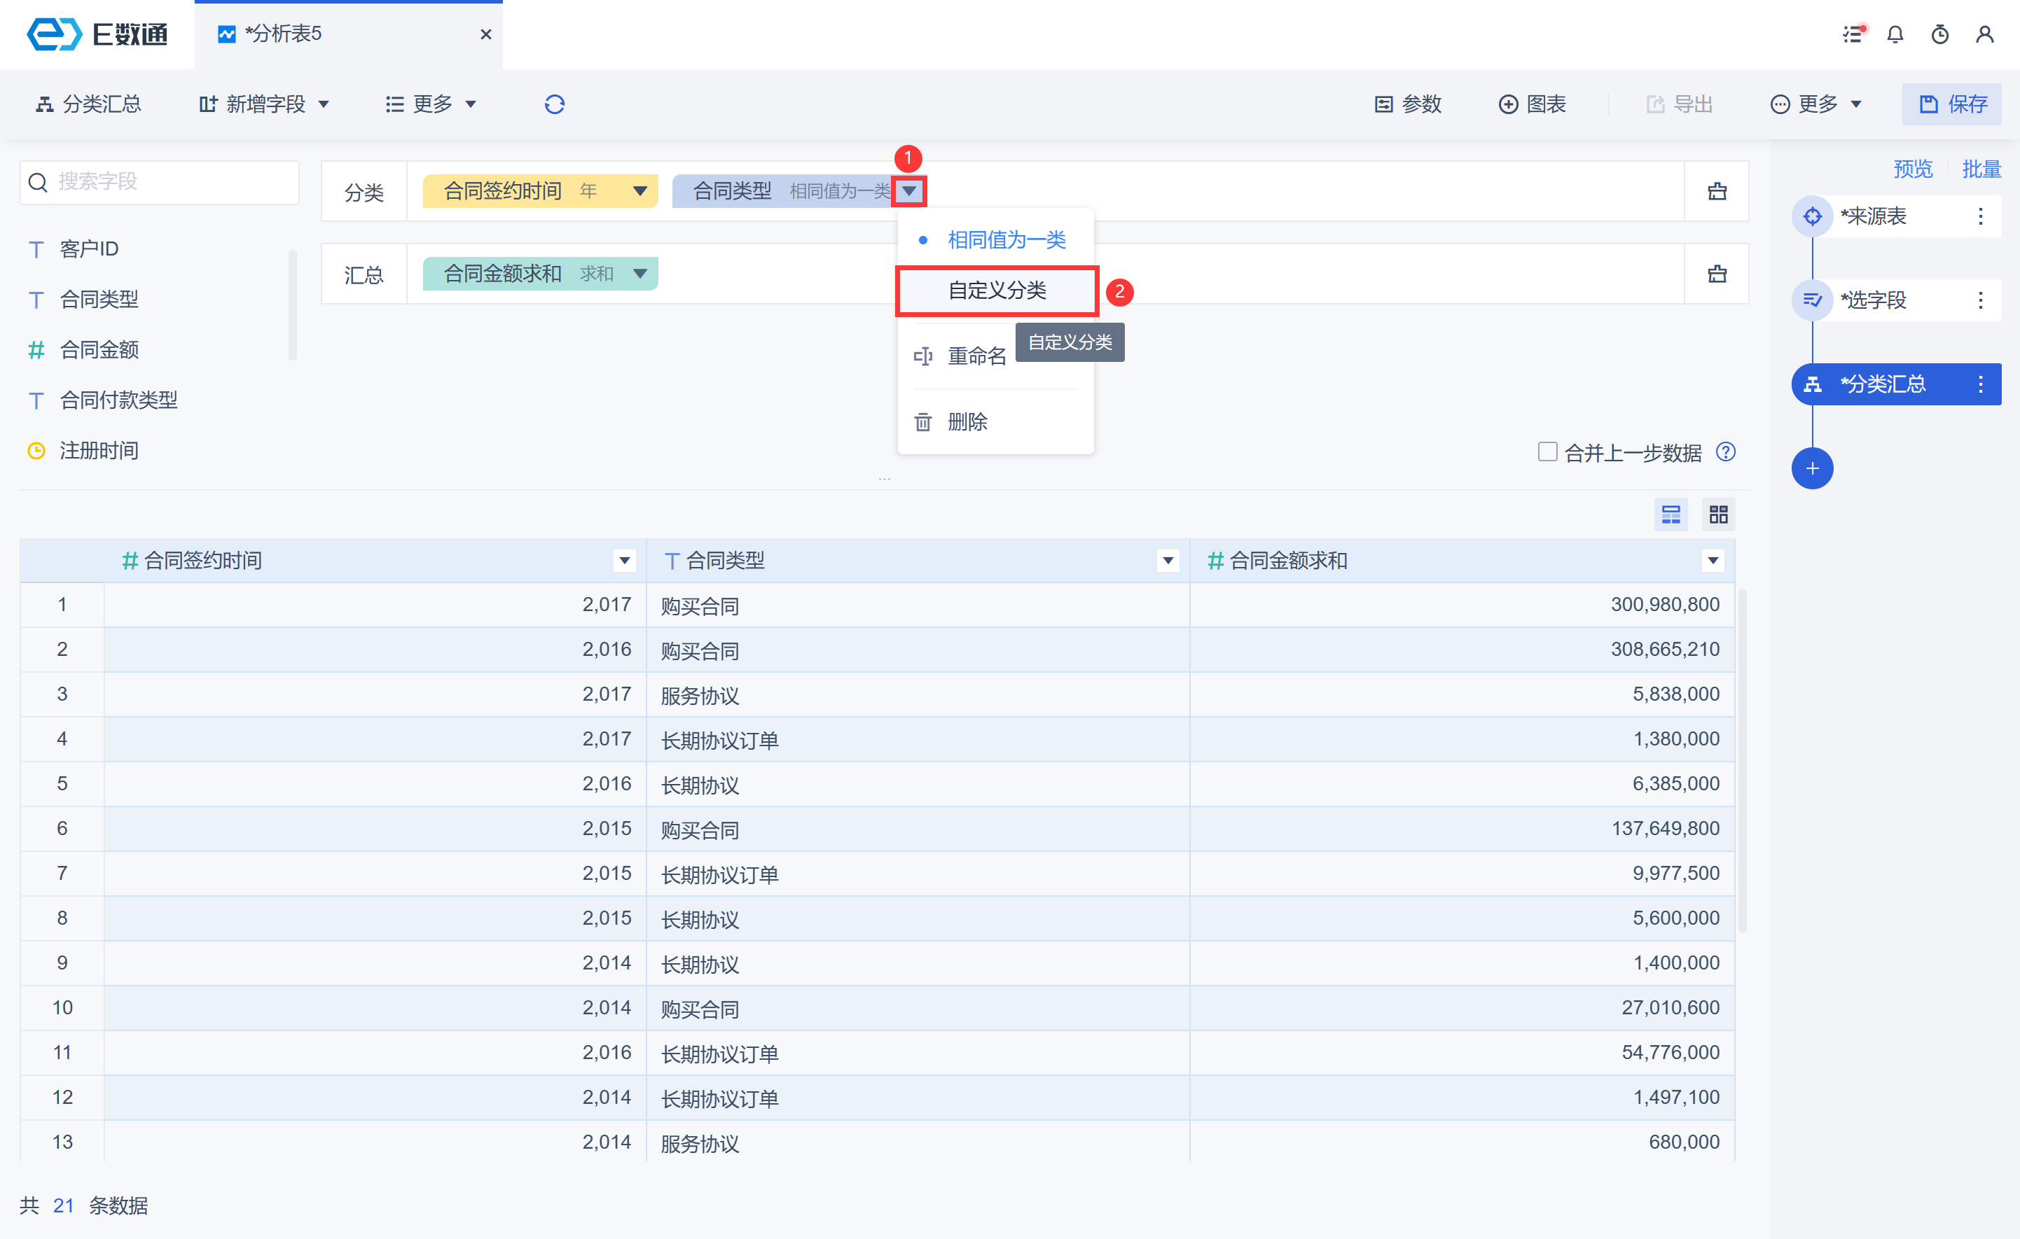Click the 保存 button
This screenshot has height=1239, width=2020.
(1952, 104)
